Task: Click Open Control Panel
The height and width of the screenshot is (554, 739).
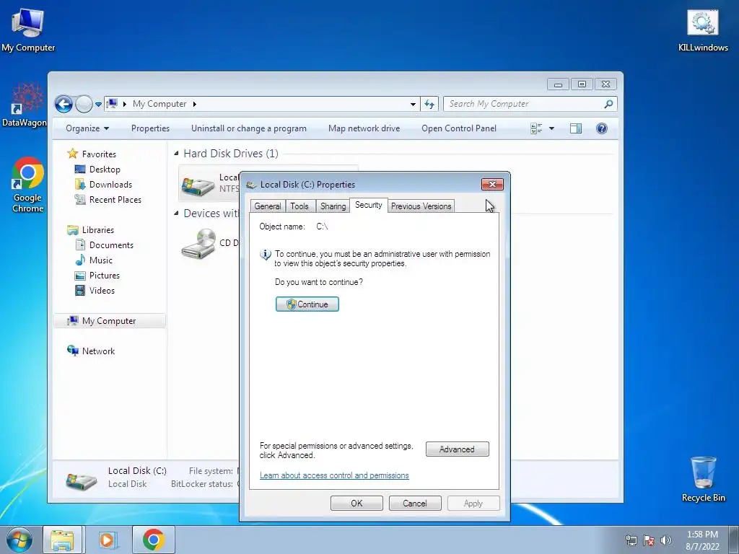Action: tap(459, 128)
